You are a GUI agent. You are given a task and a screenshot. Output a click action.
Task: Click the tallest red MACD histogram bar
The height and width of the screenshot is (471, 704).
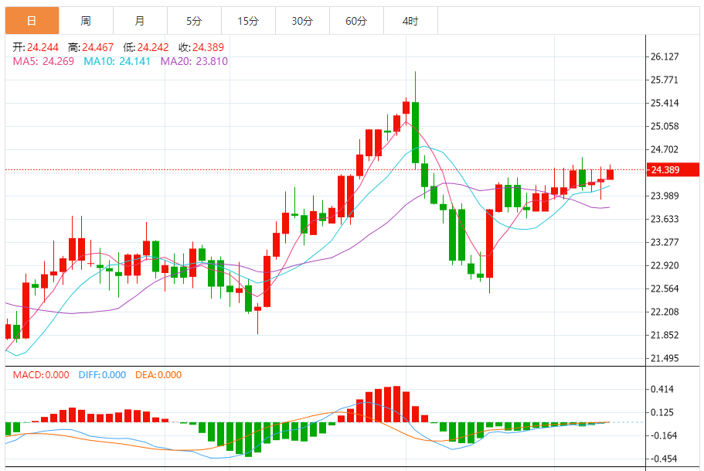[396, 404]
